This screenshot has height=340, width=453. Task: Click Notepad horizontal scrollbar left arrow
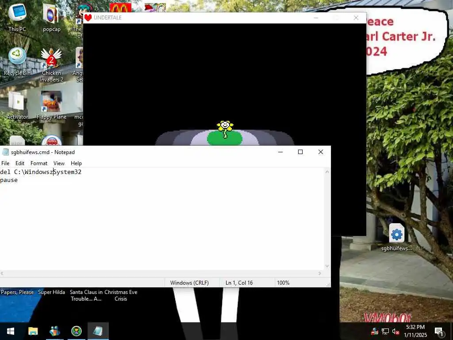2,273
